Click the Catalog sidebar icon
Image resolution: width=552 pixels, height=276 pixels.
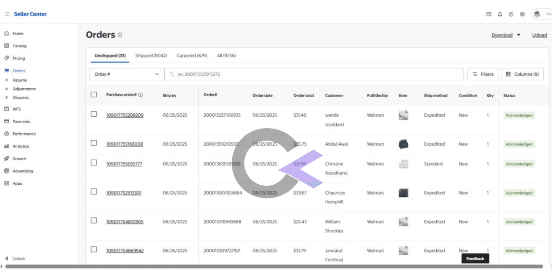pos(7,46)
